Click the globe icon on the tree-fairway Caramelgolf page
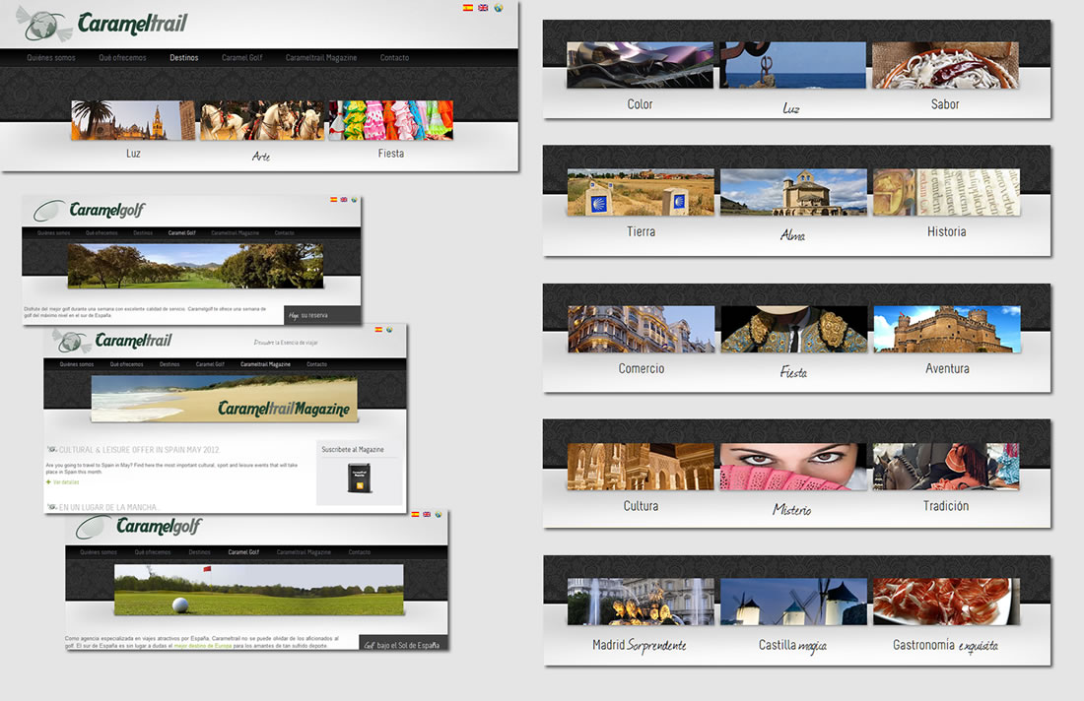Screen dimensions: 1084x701 (354, 200)
